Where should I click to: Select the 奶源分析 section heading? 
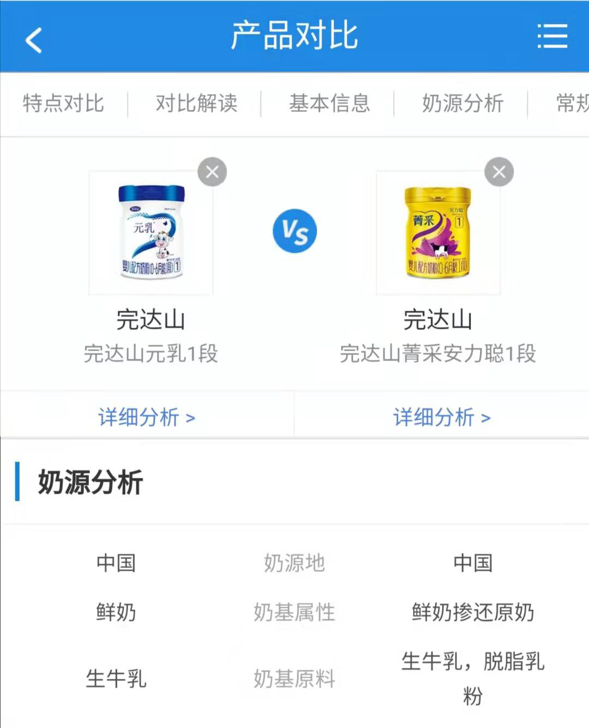click(x=91, y=482)
